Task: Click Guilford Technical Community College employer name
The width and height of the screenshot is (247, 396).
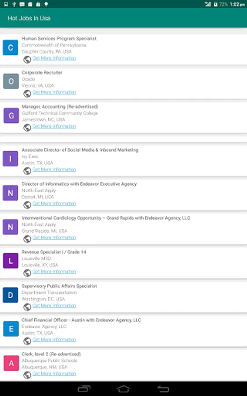Action: click(60, 113)
